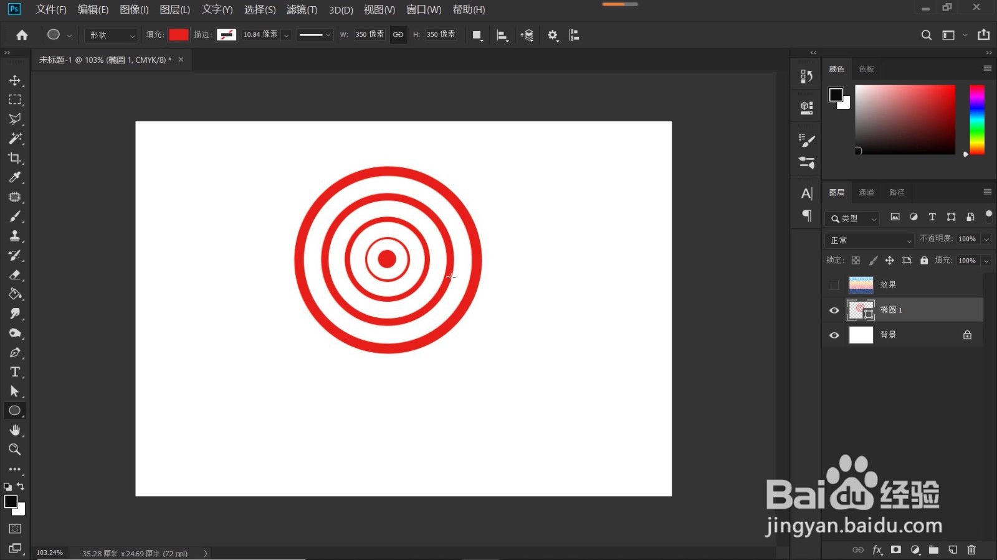The width and height of the screenshot is (997, 560).
Task: Reset to default foreground and background colors
Action: tap(7, 487)
